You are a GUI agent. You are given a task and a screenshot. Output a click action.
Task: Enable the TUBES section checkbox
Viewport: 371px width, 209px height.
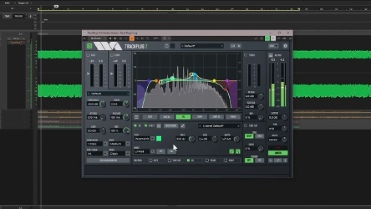[246, 55]
